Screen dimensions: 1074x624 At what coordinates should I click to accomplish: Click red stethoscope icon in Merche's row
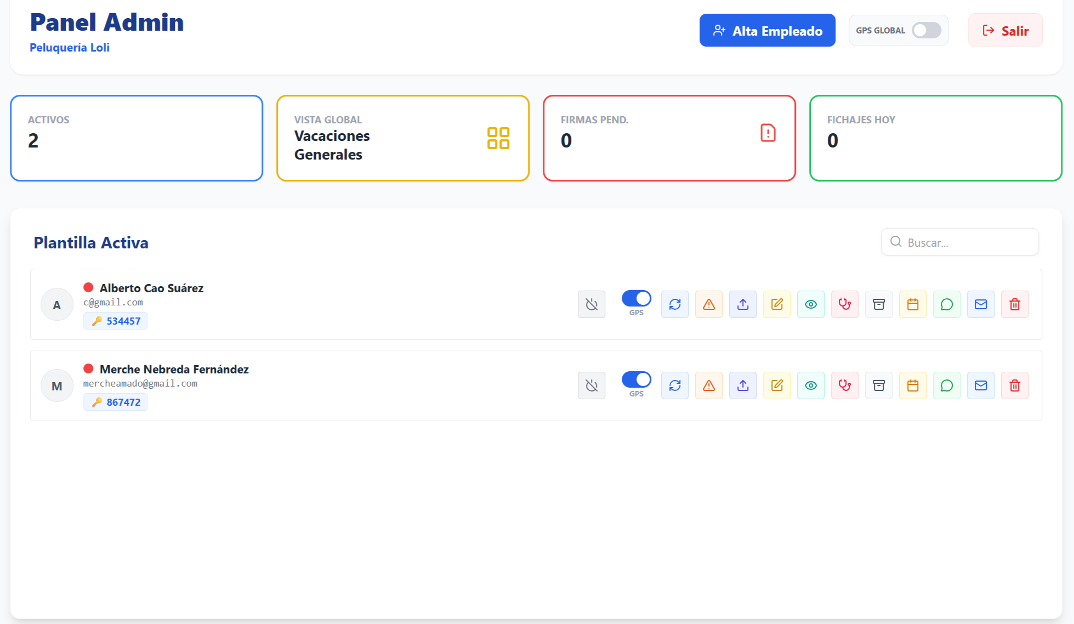(x=844, y=385)
